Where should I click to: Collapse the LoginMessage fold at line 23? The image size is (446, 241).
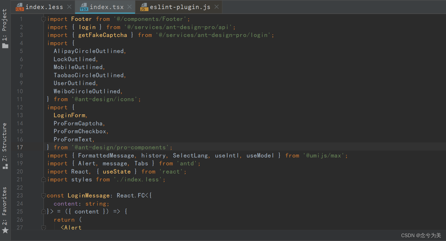click(x=44, y=195)
